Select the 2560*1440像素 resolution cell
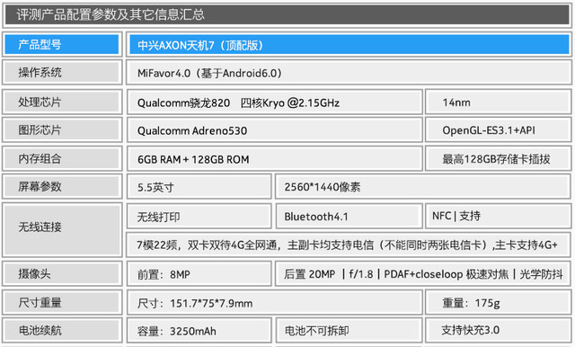The height and width of the screenshot is (347, 575). click(423, 187)
